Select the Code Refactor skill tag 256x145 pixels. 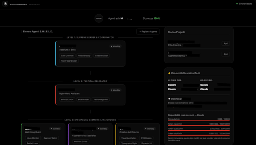pos(101,56)
